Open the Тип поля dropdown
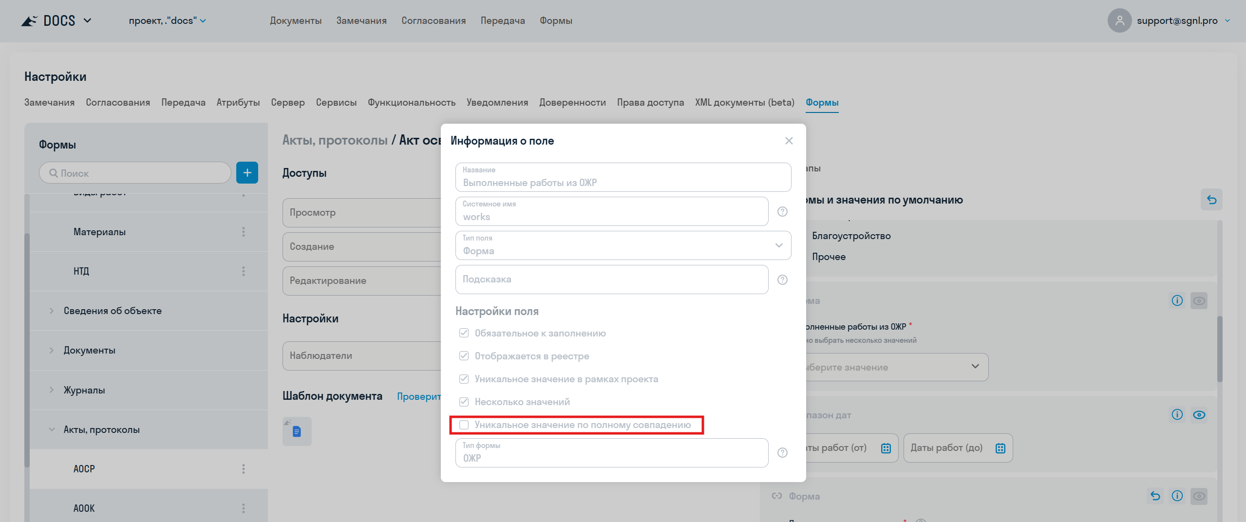Image resolution: width=1246 pixels, height=522 pixels. coord(623,245)
